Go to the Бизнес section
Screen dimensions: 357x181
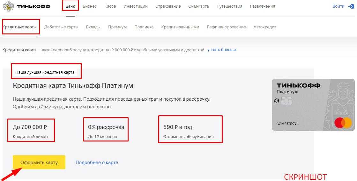coord(90,6)
